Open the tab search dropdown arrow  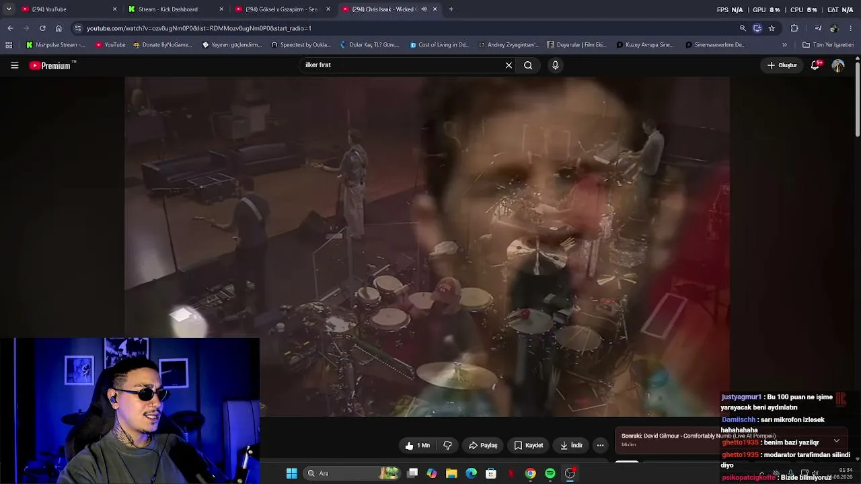(x=8, y=9)
